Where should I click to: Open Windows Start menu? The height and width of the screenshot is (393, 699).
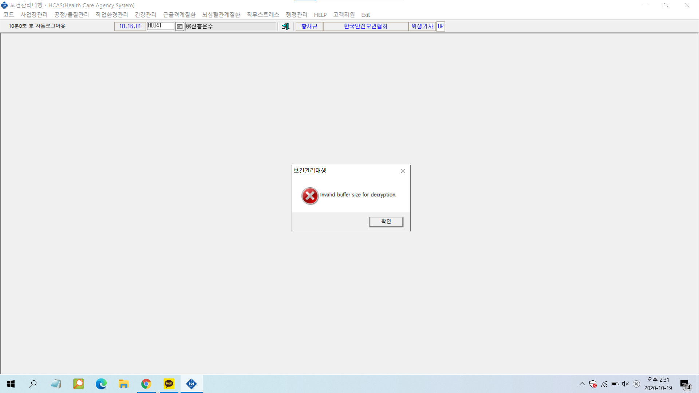point(11,384)
